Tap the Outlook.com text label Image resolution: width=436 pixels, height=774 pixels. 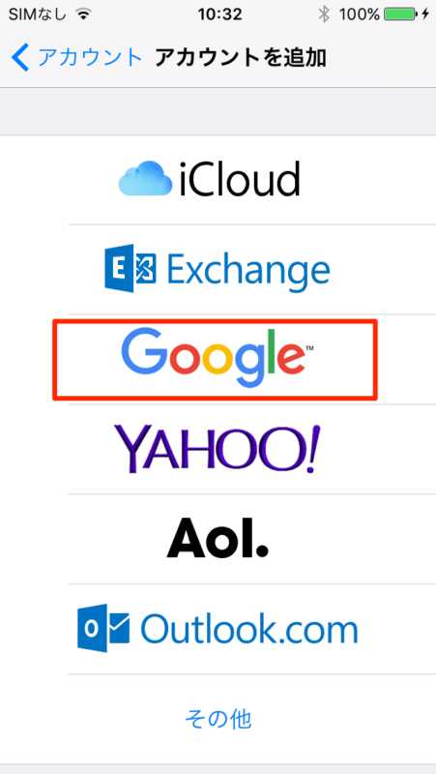[249, 628]
